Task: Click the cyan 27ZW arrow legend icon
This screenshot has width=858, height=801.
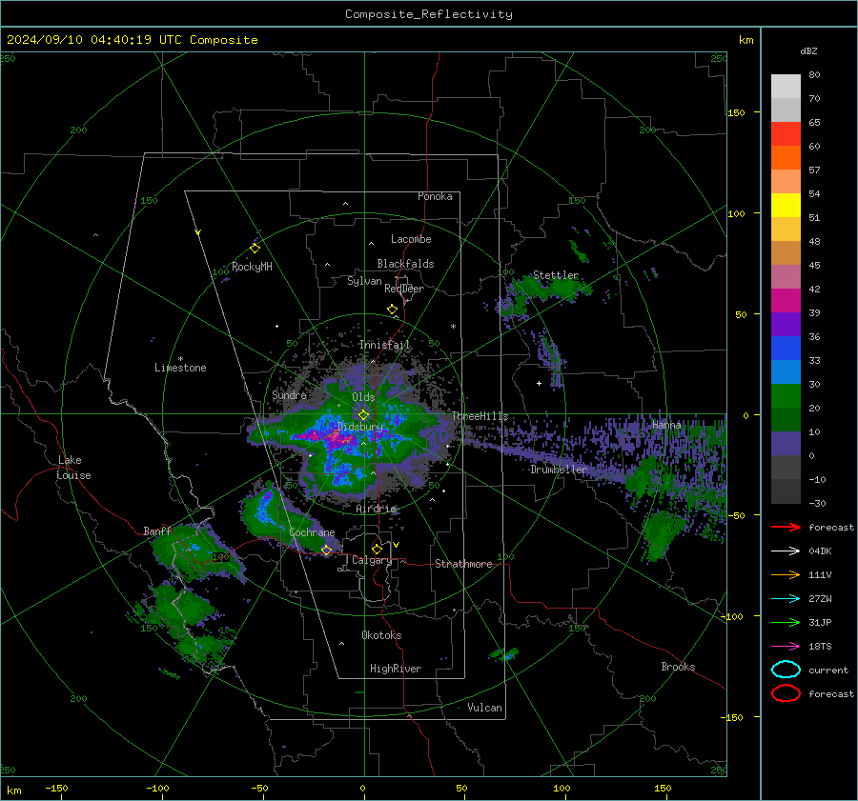Action: [x=786, y=599]
